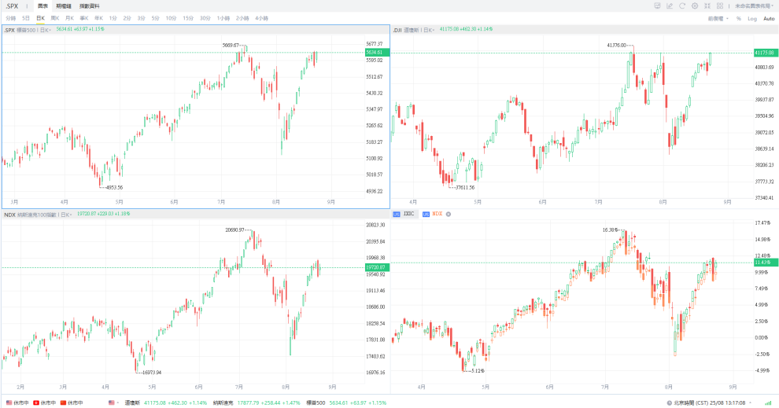Screen dimensions: 779x408
Task: Open the 未命名圖表佈局 layout dropdown
Action: [x=754, y=6]
